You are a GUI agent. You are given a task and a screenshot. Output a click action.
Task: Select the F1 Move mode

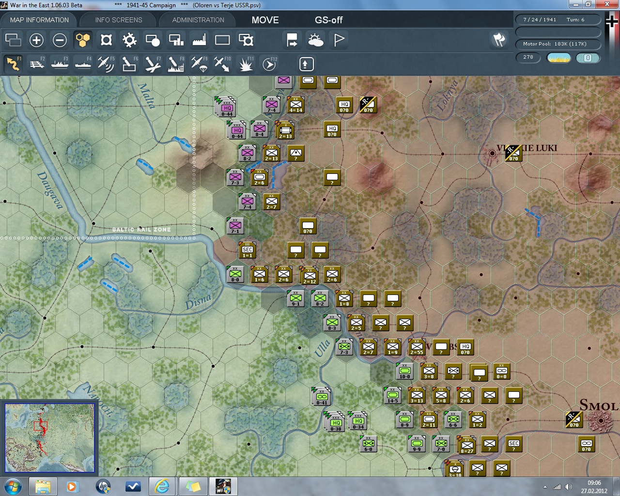pos(13,64)
